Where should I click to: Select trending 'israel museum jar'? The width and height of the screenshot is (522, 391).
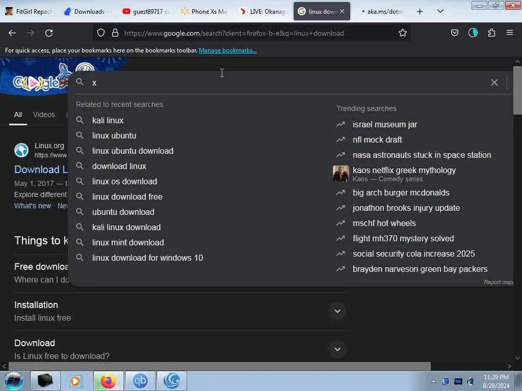[385, 125]
